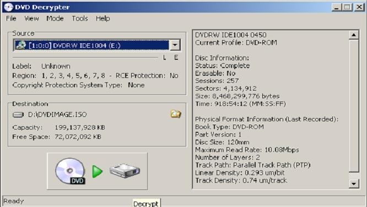Click the info panel scroll up arrow
Screen dimensions: 367x207
tap(354, 35)
